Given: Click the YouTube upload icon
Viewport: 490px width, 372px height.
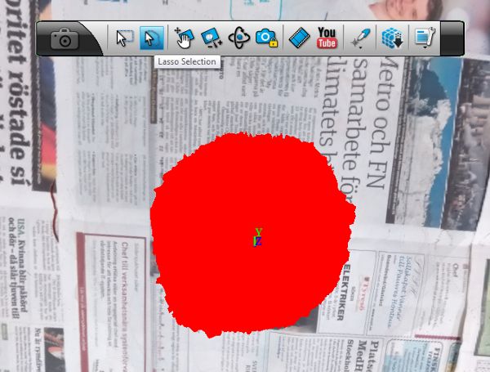Looking at the screenshot, I should (x=327, y=38).
